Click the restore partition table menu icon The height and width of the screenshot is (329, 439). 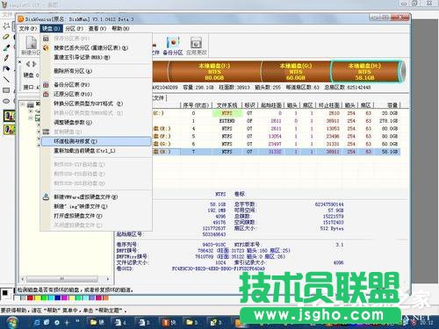click(x=46, y=94)
